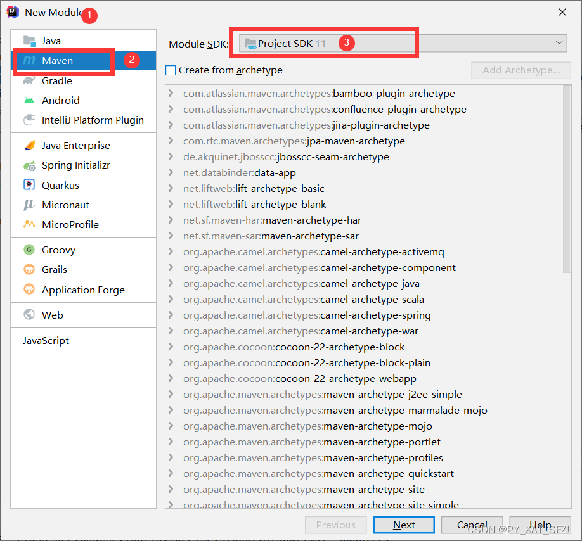
Task: Click the archetype list vertical scrollbar
Action: coord(566,179)
